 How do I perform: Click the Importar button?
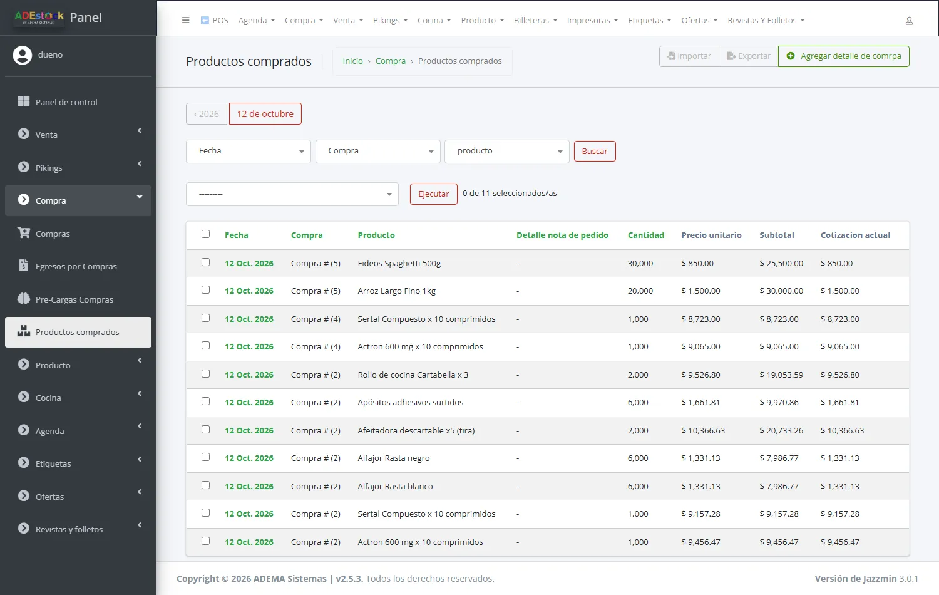[x=689, y=56]
